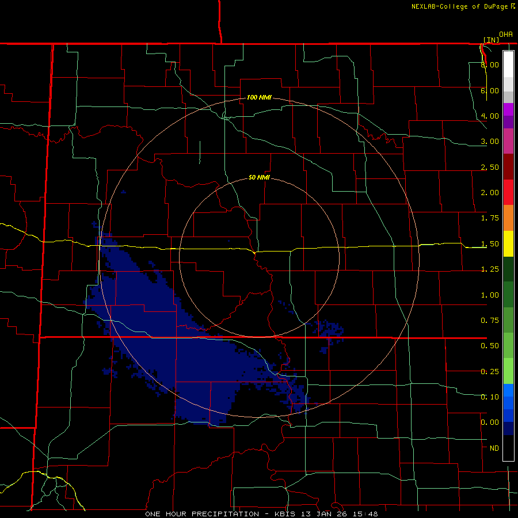The height and width of the screenshot is (518, 518).
Task: Click the 50 NMI range ring label
Action: (x=259, y=177)
